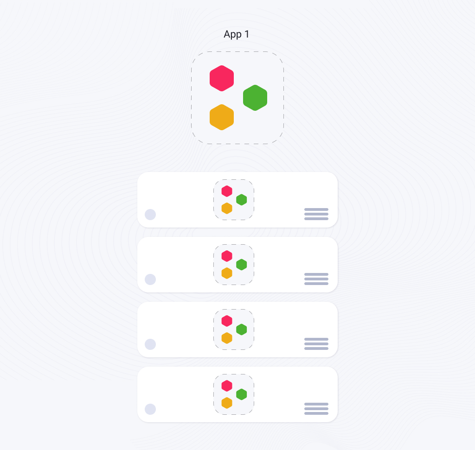Select the app icon in the third card

click(234, 330)
